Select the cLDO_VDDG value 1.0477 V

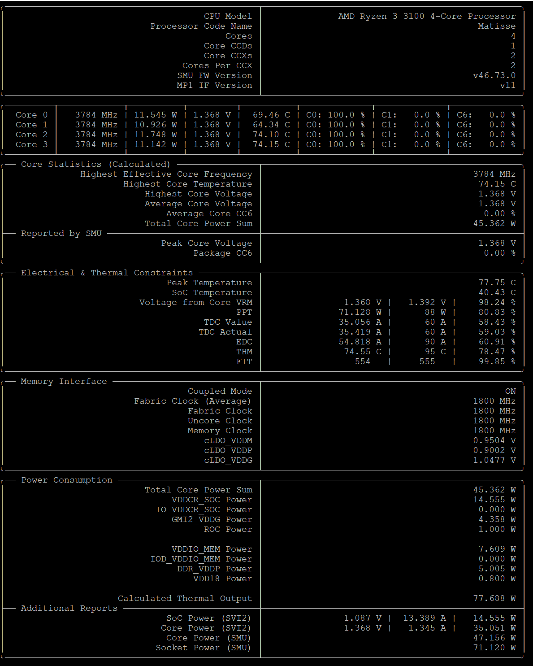494,460
